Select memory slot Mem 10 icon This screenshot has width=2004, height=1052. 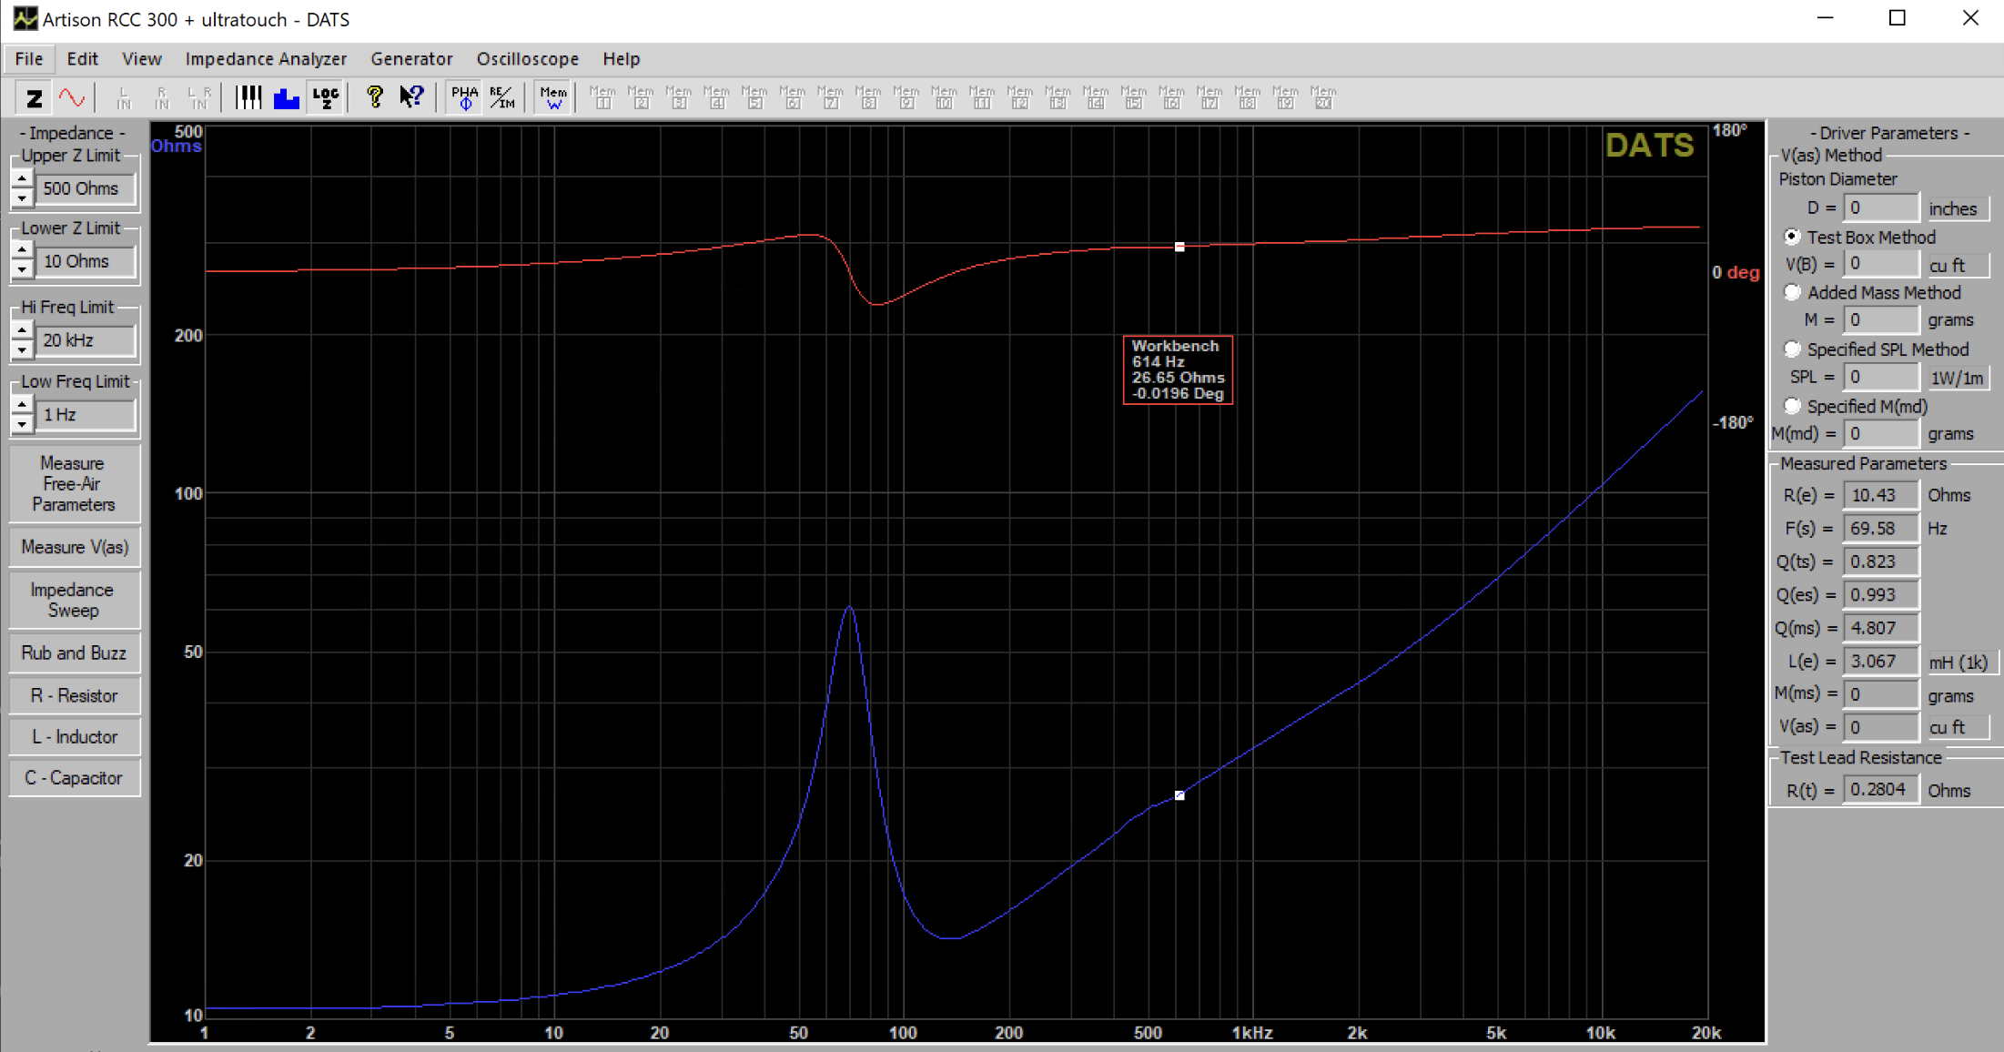(x=944, y=97)
